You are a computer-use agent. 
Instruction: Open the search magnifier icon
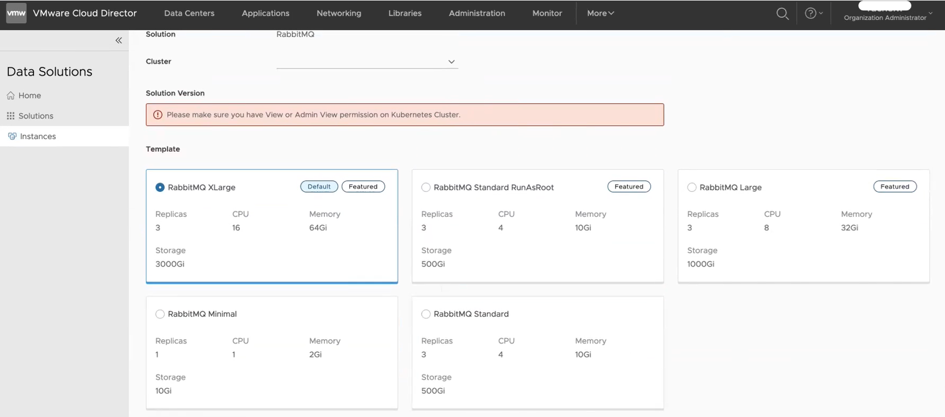(x=782, y=14)
